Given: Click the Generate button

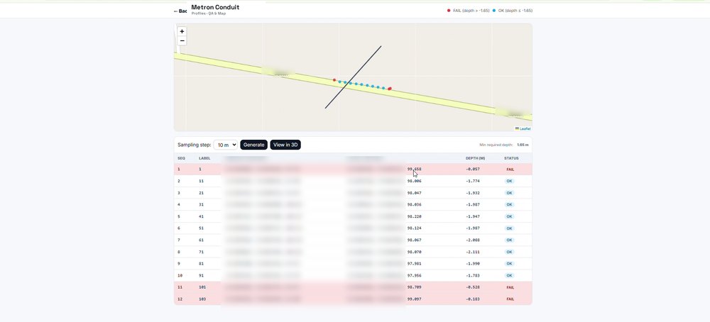Looking at the screenshot, I should (x=253, y=145).
